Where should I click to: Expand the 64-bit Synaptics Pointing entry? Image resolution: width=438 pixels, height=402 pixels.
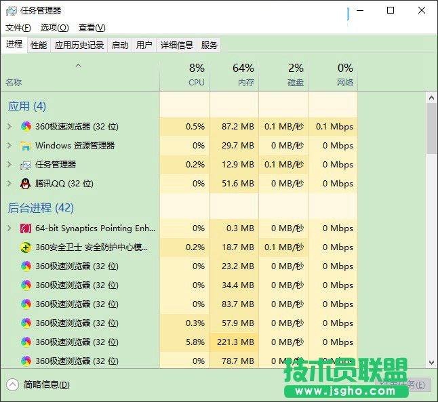coord(9,228)
